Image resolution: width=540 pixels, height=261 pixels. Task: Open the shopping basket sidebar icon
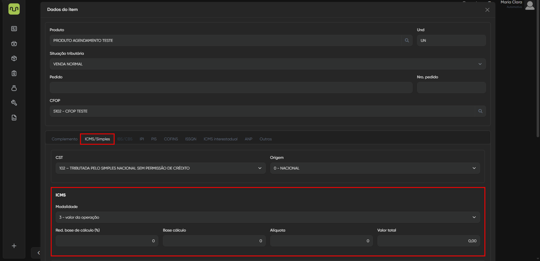(x=14, y=43)
